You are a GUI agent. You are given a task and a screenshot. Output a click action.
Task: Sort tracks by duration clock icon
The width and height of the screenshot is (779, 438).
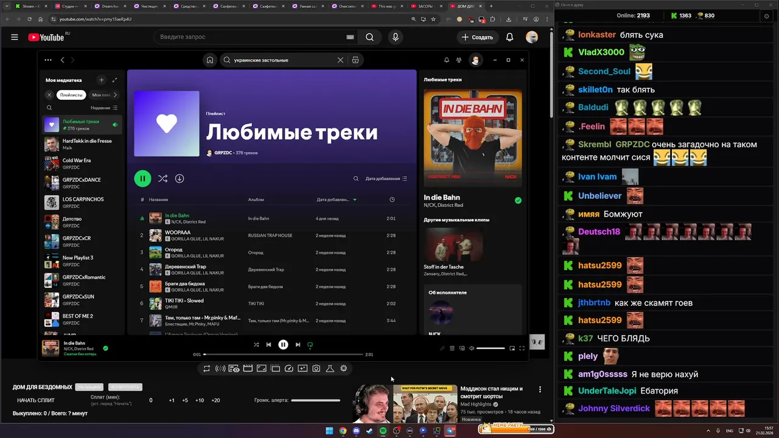point(392,200)
